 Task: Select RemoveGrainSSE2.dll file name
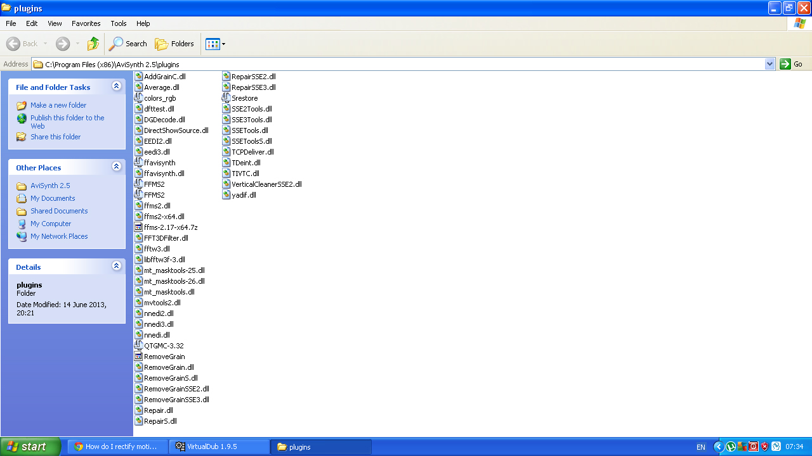pos(176,389)
